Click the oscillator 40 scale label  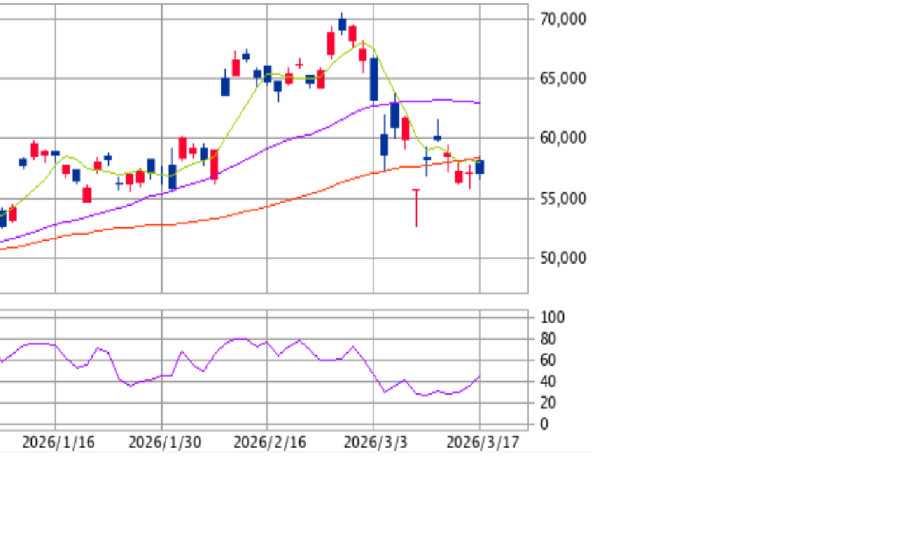point(549,382)
